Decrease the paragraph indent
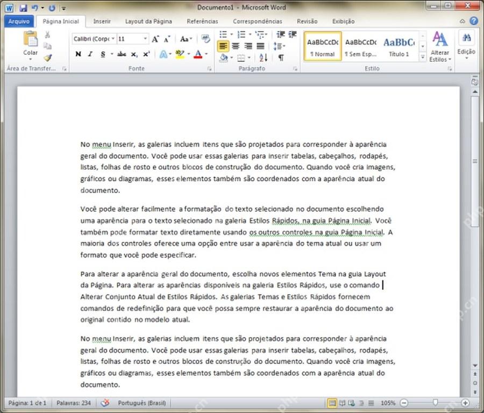Image resolution: width=484 pixels, height=413 pixels. click(281, 34)
